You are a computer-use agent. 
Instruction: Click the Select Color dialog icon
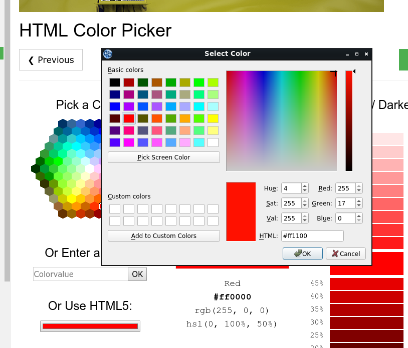point(107,53)
